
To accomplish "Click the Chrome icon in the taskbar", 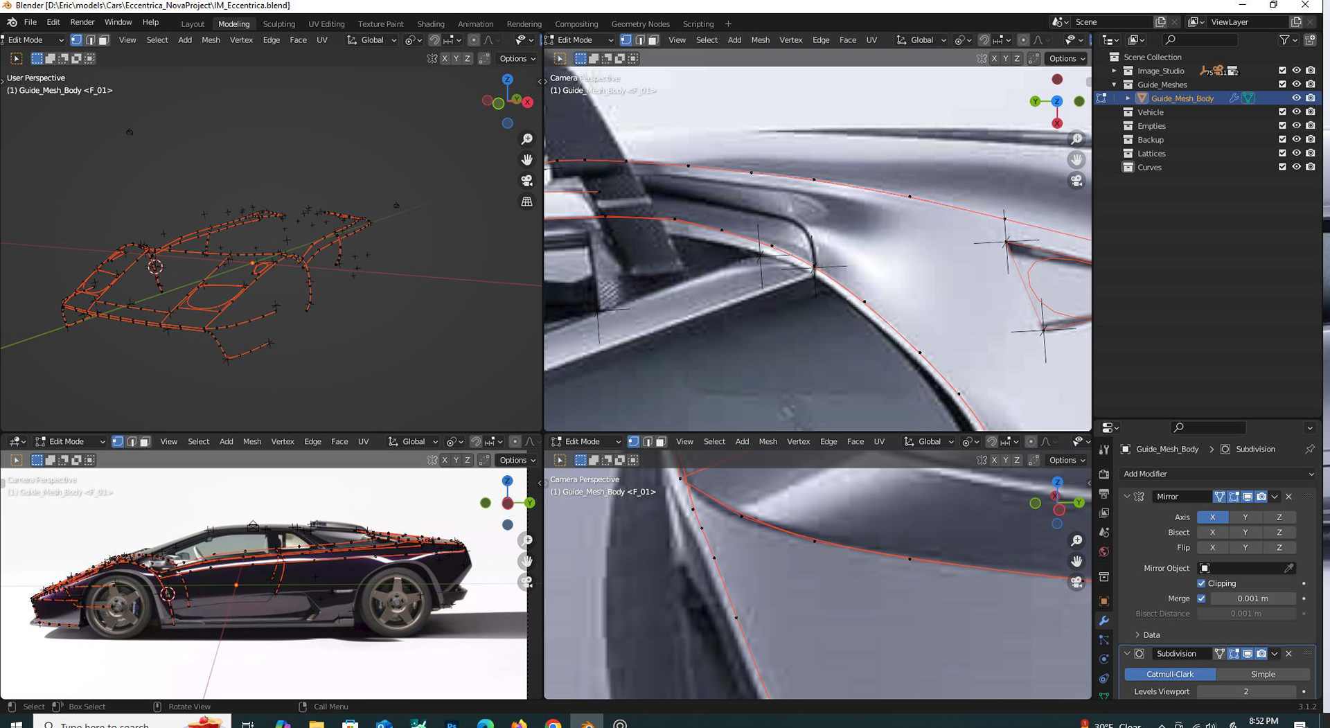I will [x=553, y=724].
